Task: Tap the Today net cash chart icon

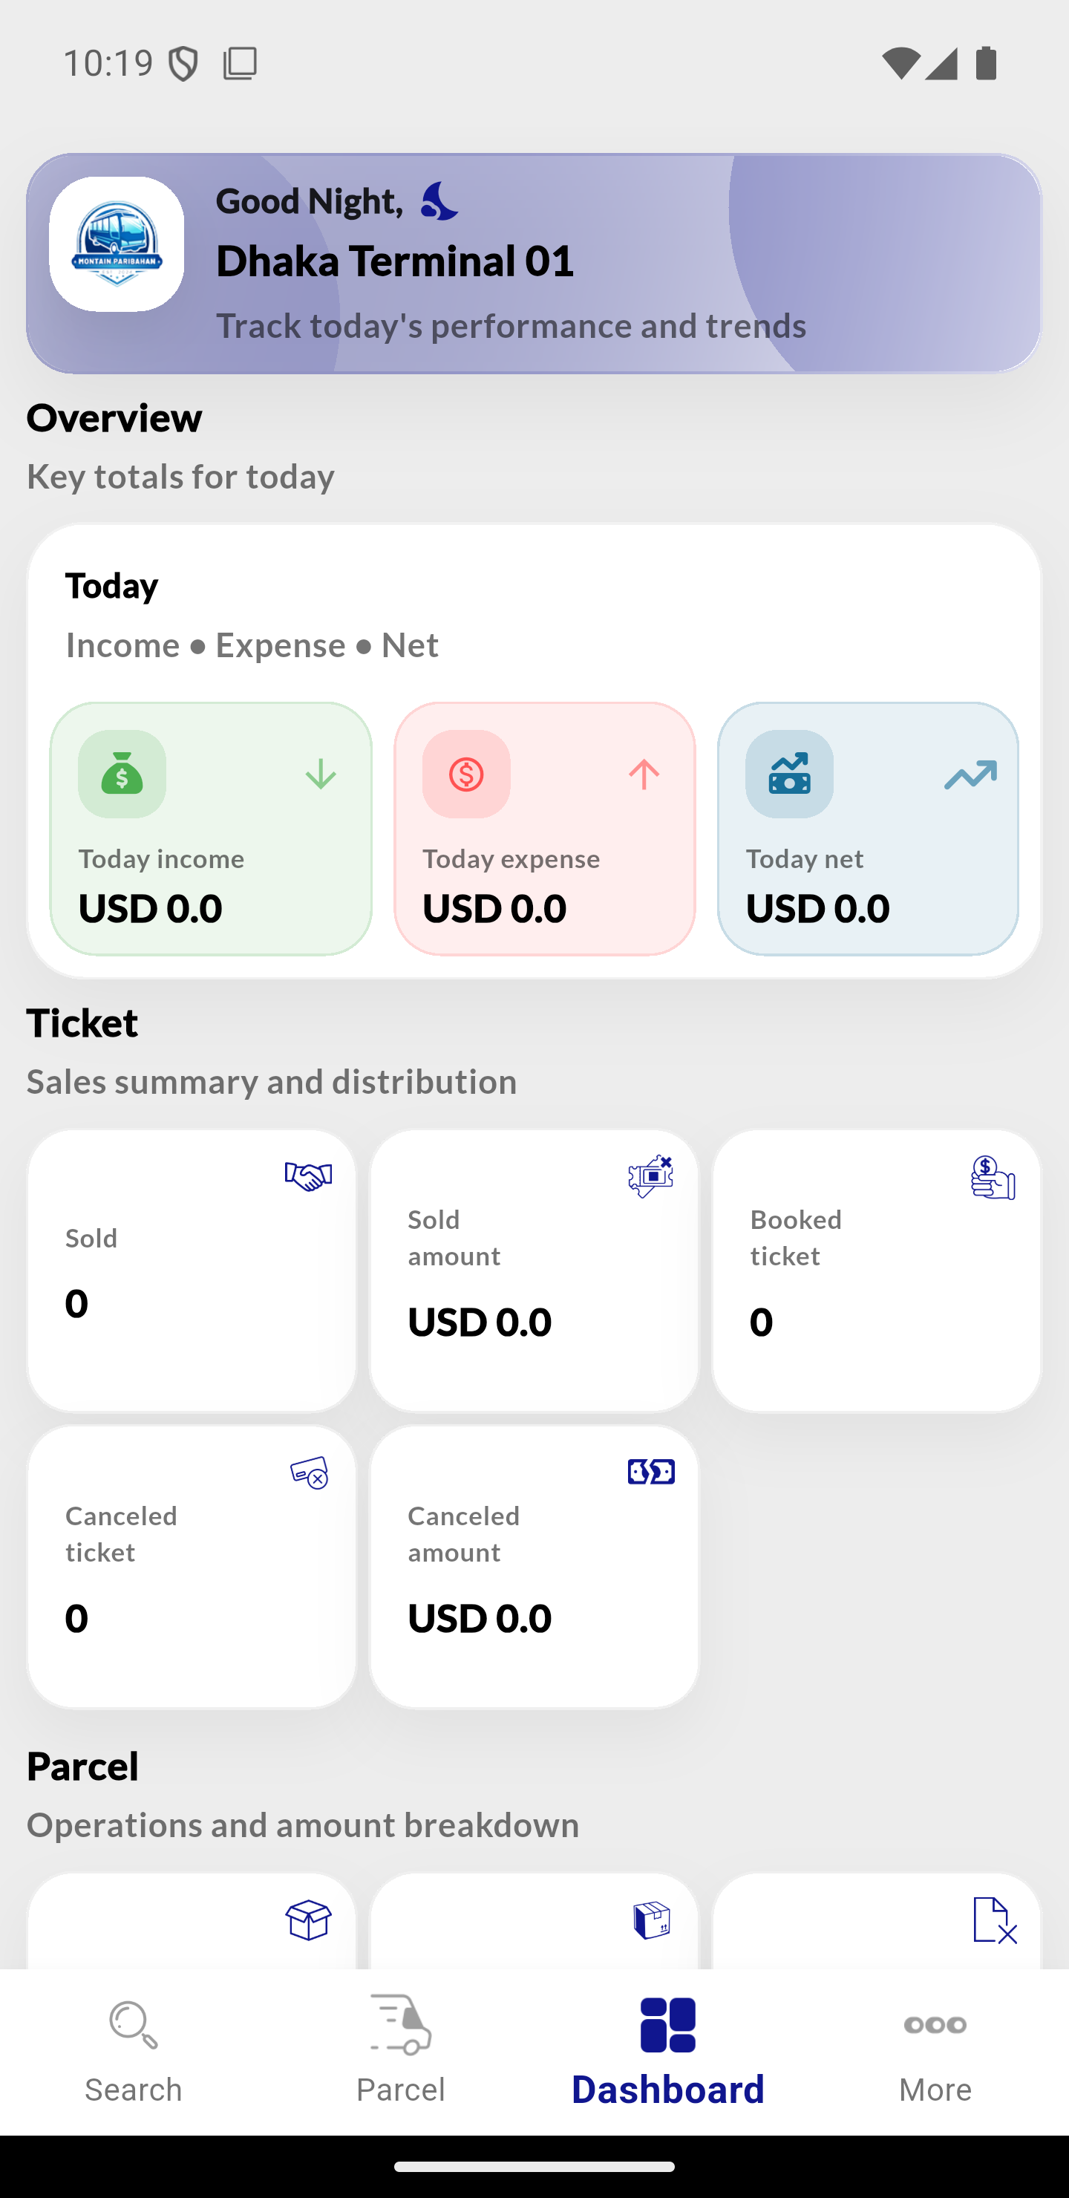Action: (789, 774)
